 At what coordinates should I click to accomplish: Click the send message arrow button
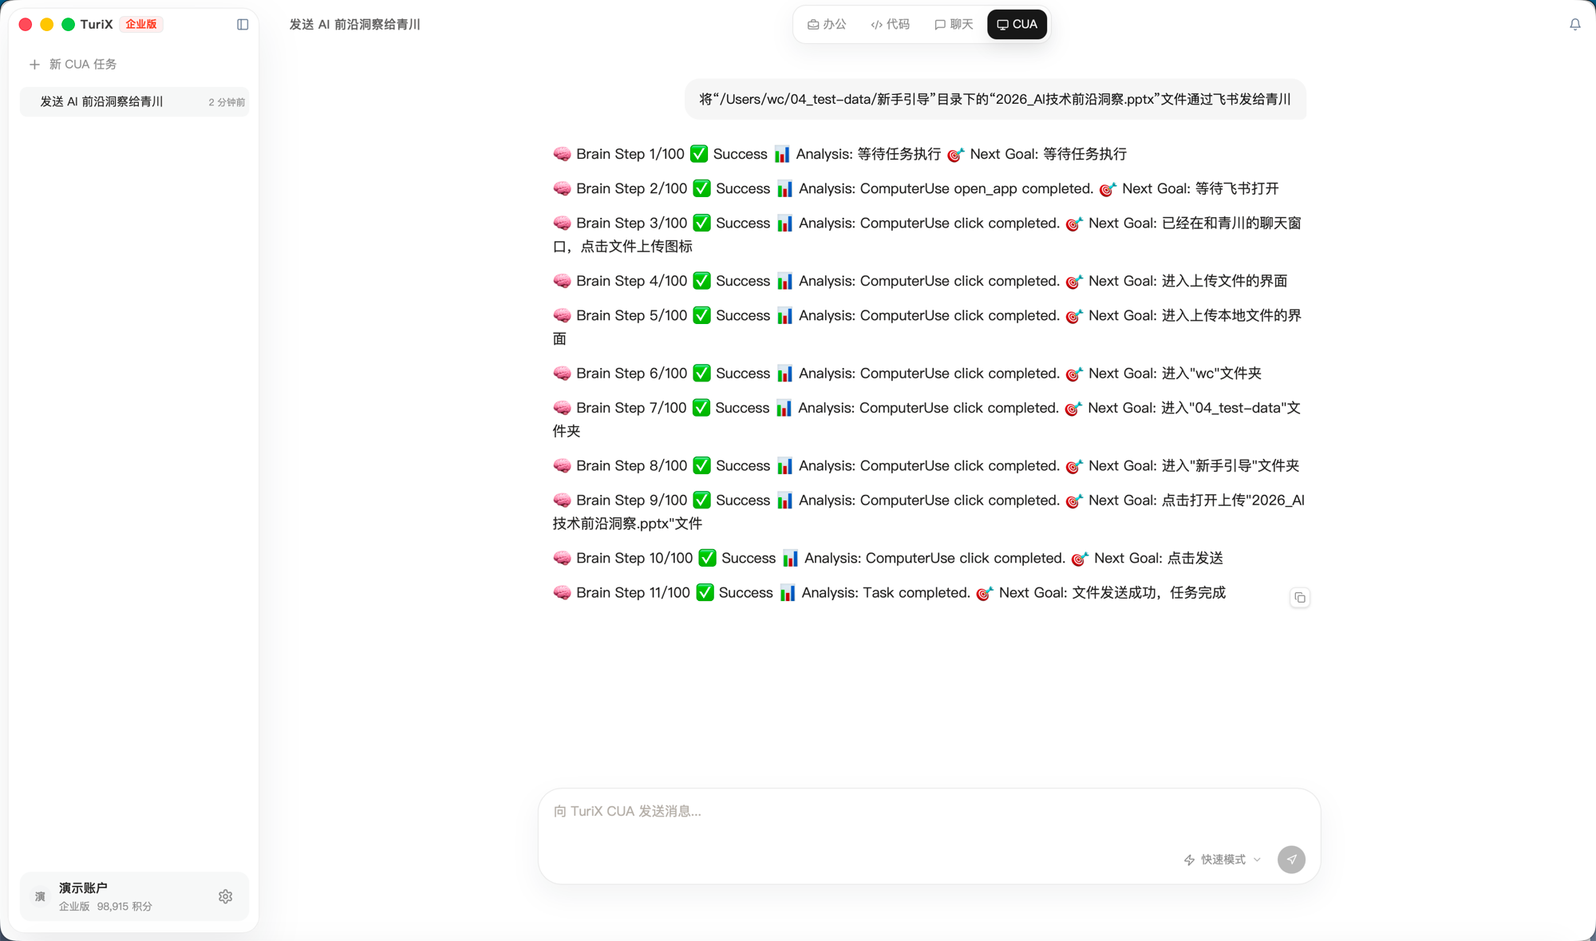[x=1291, y=860]
